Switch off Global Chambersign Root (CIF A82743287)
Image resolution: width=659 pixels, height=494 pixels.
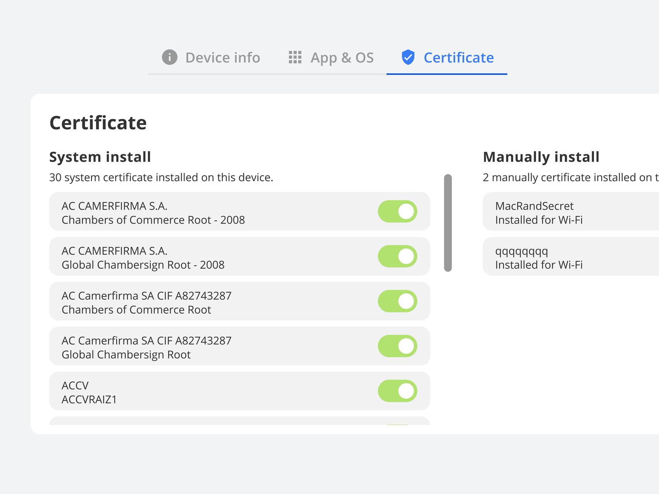point(397,346)
